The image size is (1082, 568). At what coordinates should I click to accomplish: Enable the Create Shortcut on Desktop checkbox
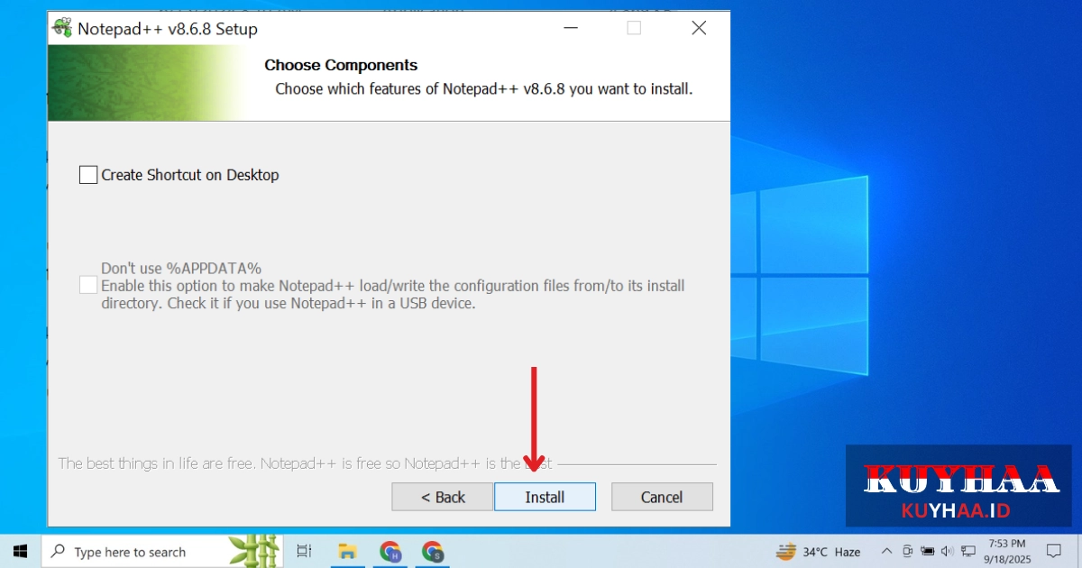coord(88,175)
